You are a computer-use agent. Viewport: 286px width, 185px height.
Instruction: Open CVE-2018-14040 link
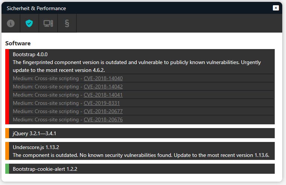(x=103, y=78)
